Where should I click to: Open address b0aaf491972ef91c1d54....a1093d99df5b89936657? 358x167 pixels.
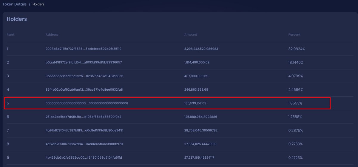(84, 62)
